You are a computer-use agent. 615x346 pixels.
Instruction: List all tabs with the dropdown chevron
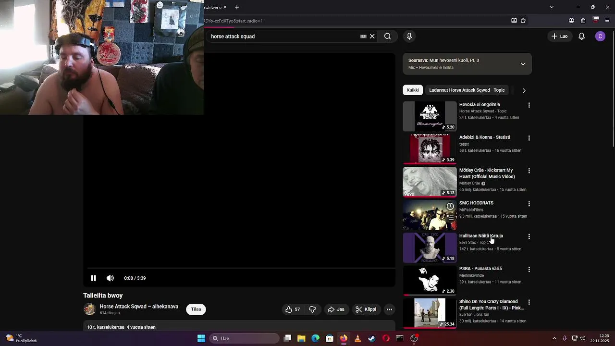click(552, 7)
